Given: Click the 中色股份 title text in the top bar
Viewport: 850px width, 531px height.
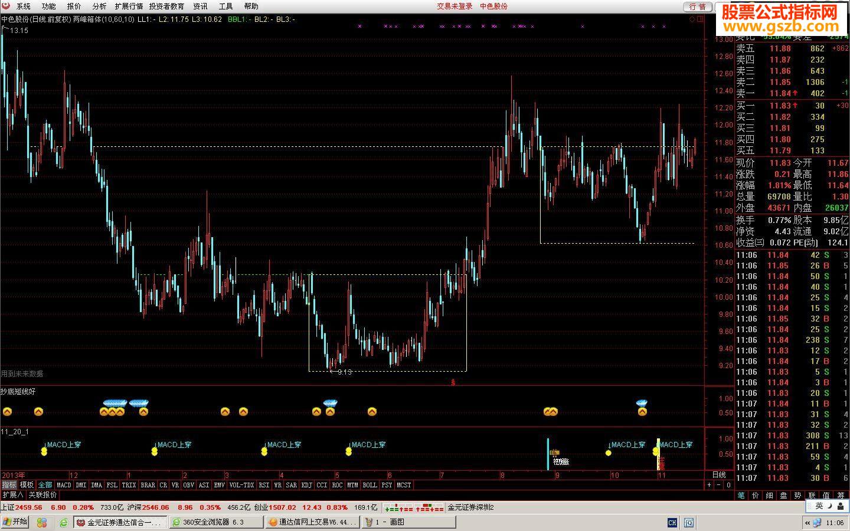Looking at the screenshot, I should 493,6.
